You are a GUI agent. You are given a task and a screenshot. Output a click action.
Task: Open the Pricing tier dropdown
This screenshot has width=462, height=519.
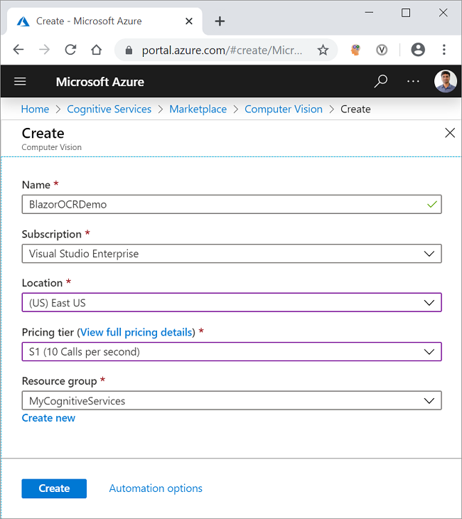coord(429,352)
